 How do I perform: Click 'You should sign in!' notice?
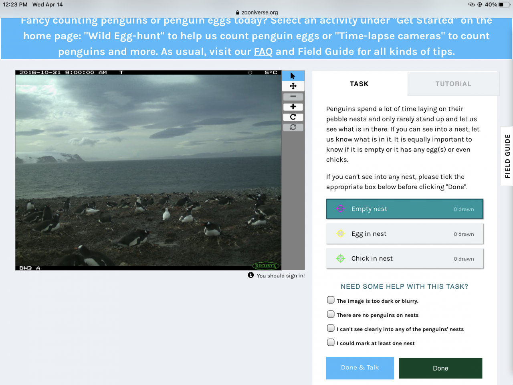[x=281, y=276]
